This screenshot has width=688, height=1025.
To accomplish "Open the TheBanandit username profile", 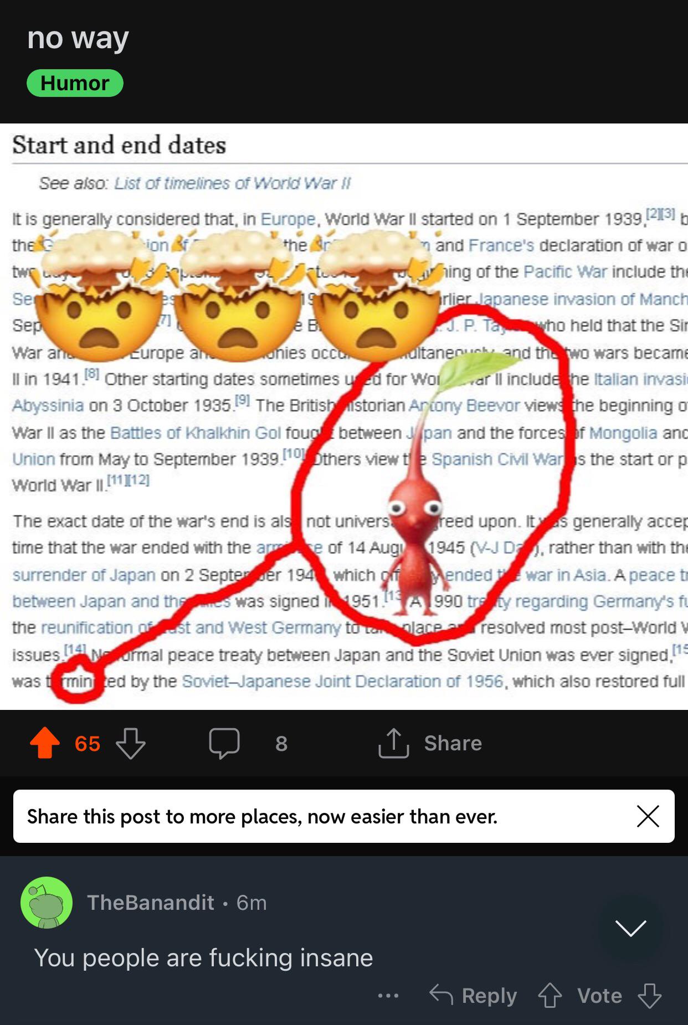I will [150, 903].
